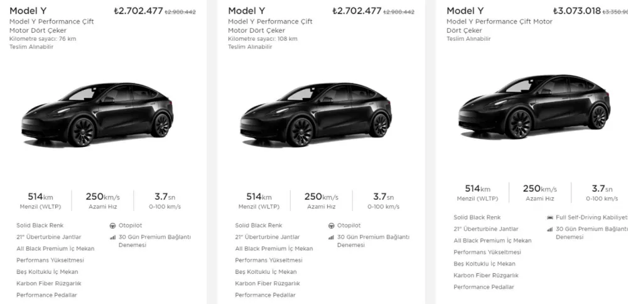Click the Model Y title of the ₺3.073.018 listing

465,11
